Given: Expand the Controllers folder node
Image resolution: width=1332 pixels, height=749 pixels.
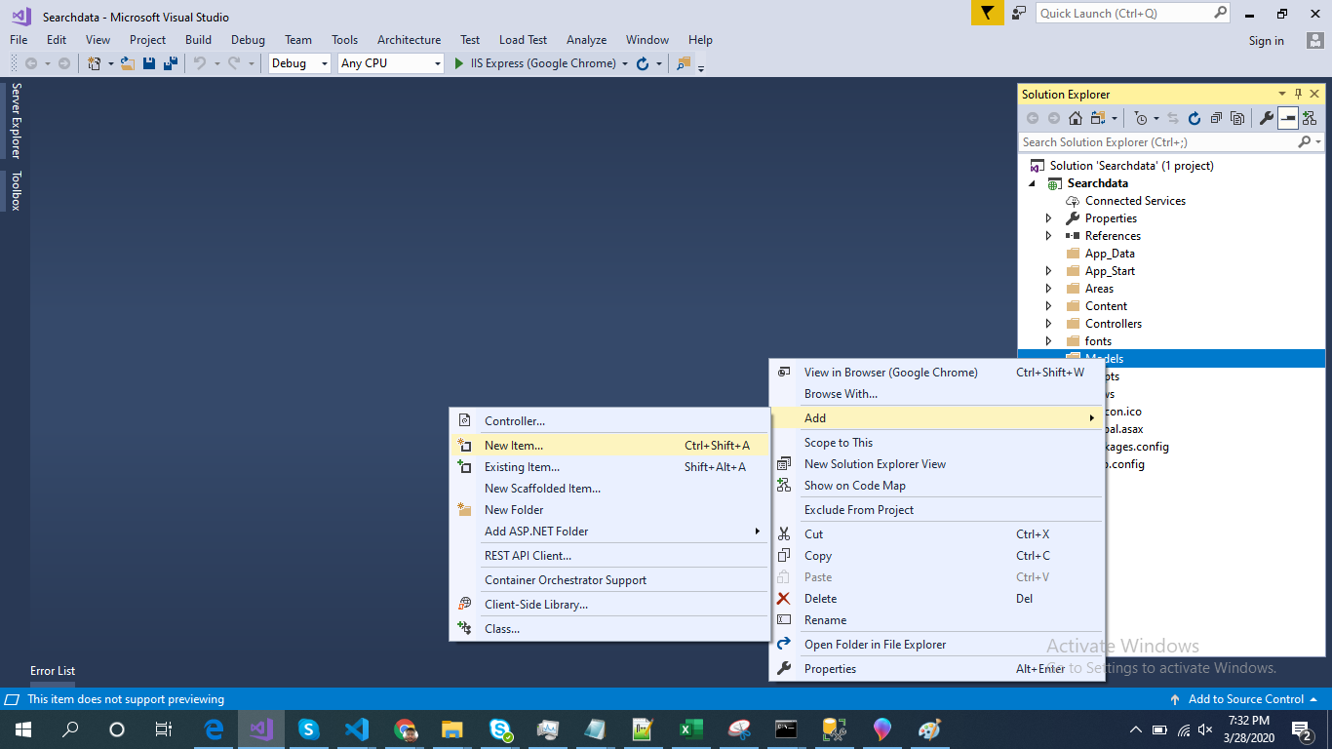Looking at the screenshot, I should tap(1048, 324).
